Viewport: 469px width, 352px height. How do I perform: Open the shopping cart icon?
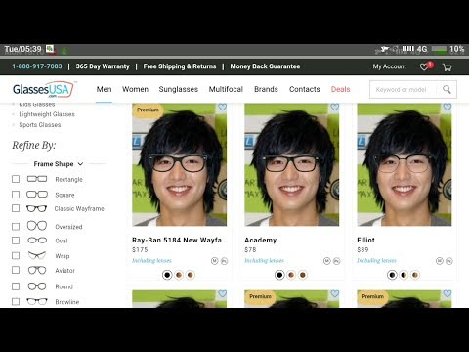(x=448, y=67)
